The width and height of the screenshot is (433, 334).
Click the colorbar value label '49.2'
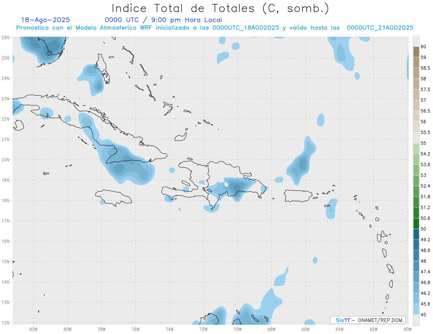[x=426, y=240]
